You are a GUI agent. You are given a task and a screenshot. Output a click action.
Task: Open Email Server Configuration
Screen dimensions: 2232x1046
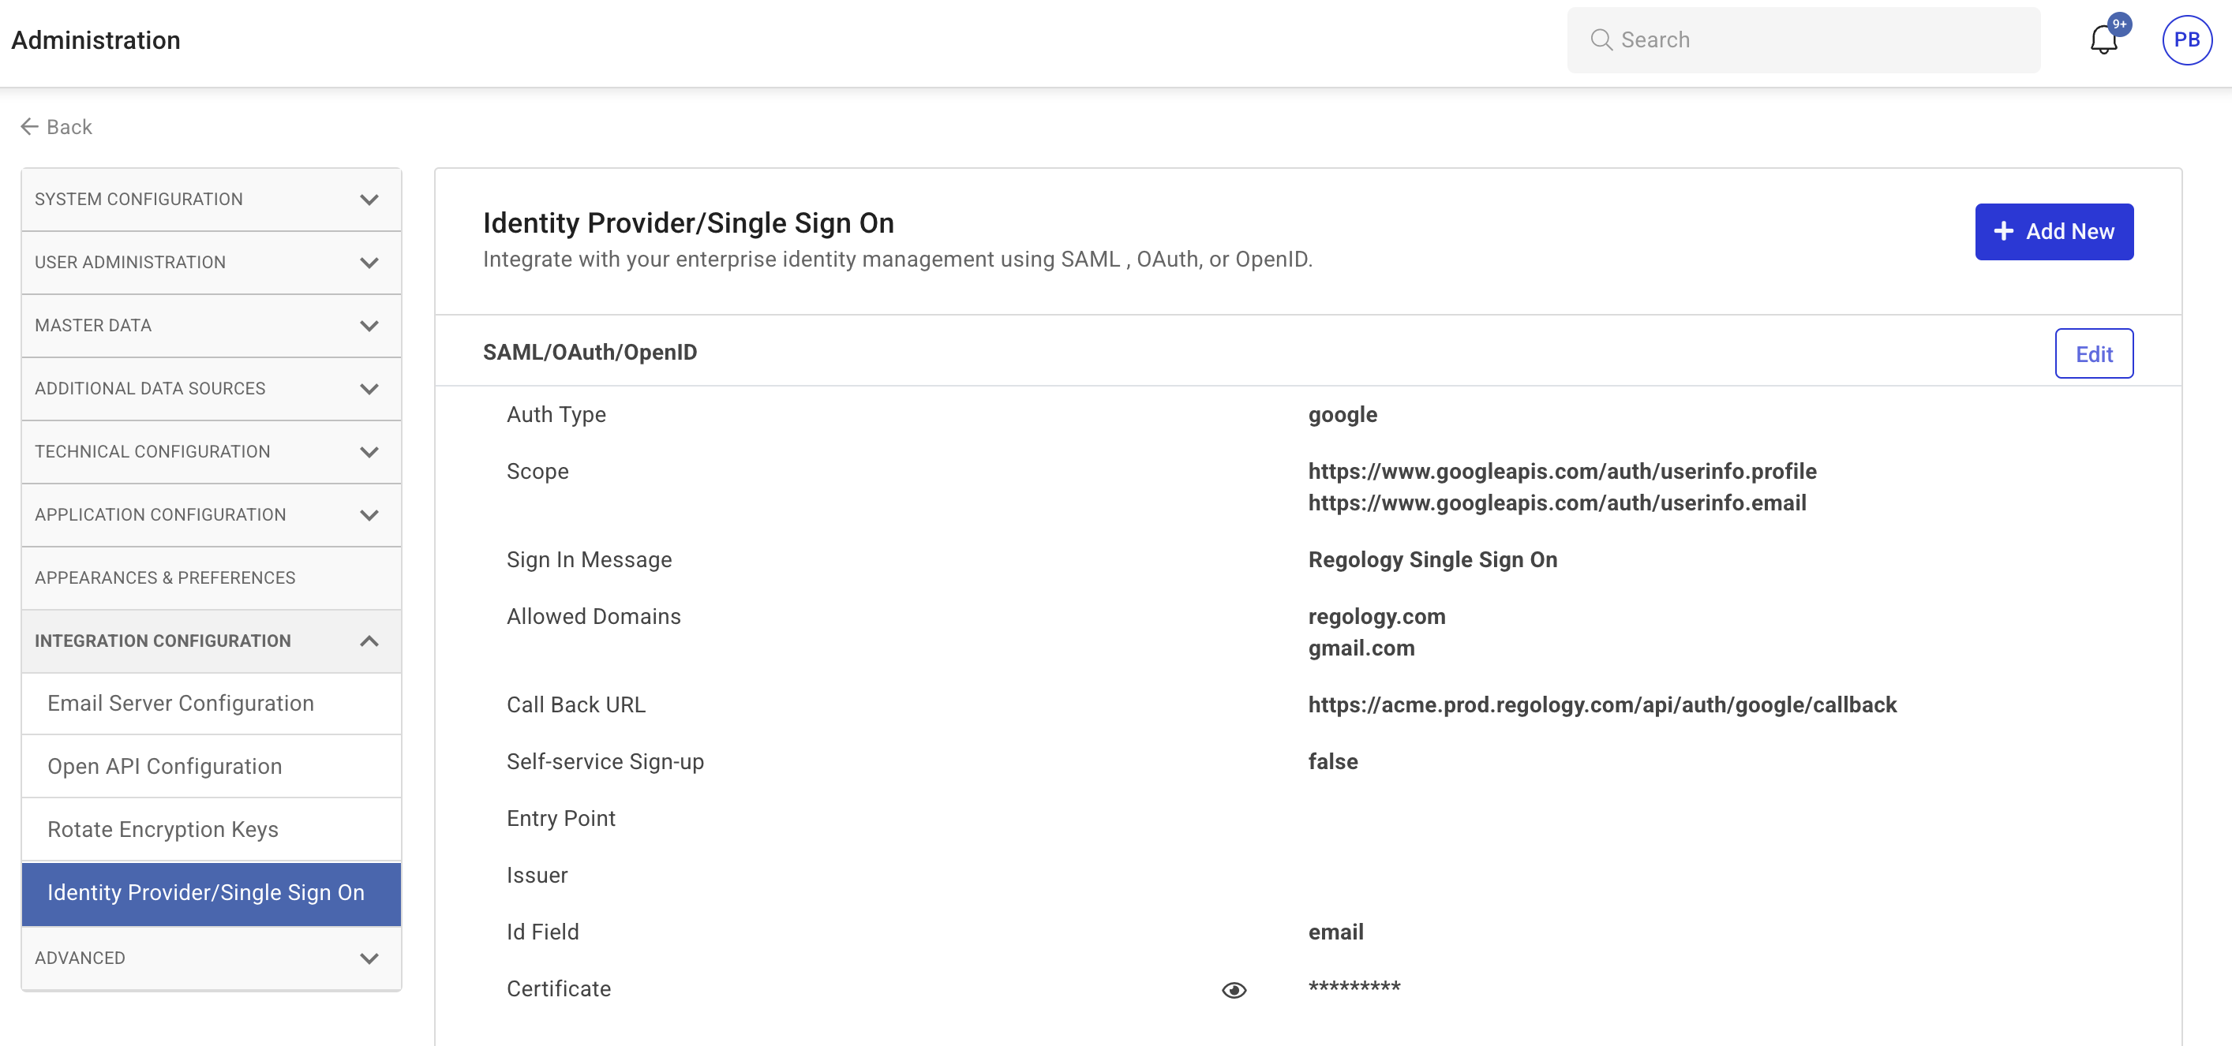180,704
